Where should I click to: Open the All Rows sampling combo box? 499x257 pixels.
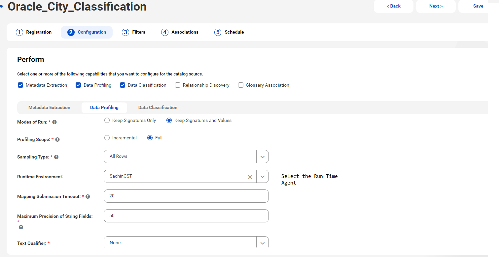(186, 157)
